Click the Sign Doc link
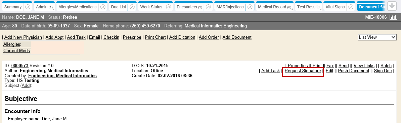Screen dimensions: 401x123 (x=383, y=71)
